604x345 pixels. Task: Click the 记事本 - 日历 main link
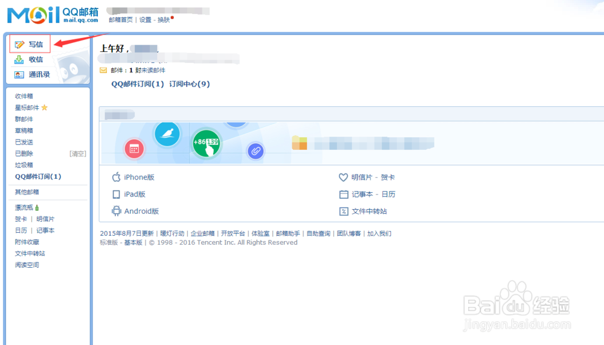pos(374,195)
